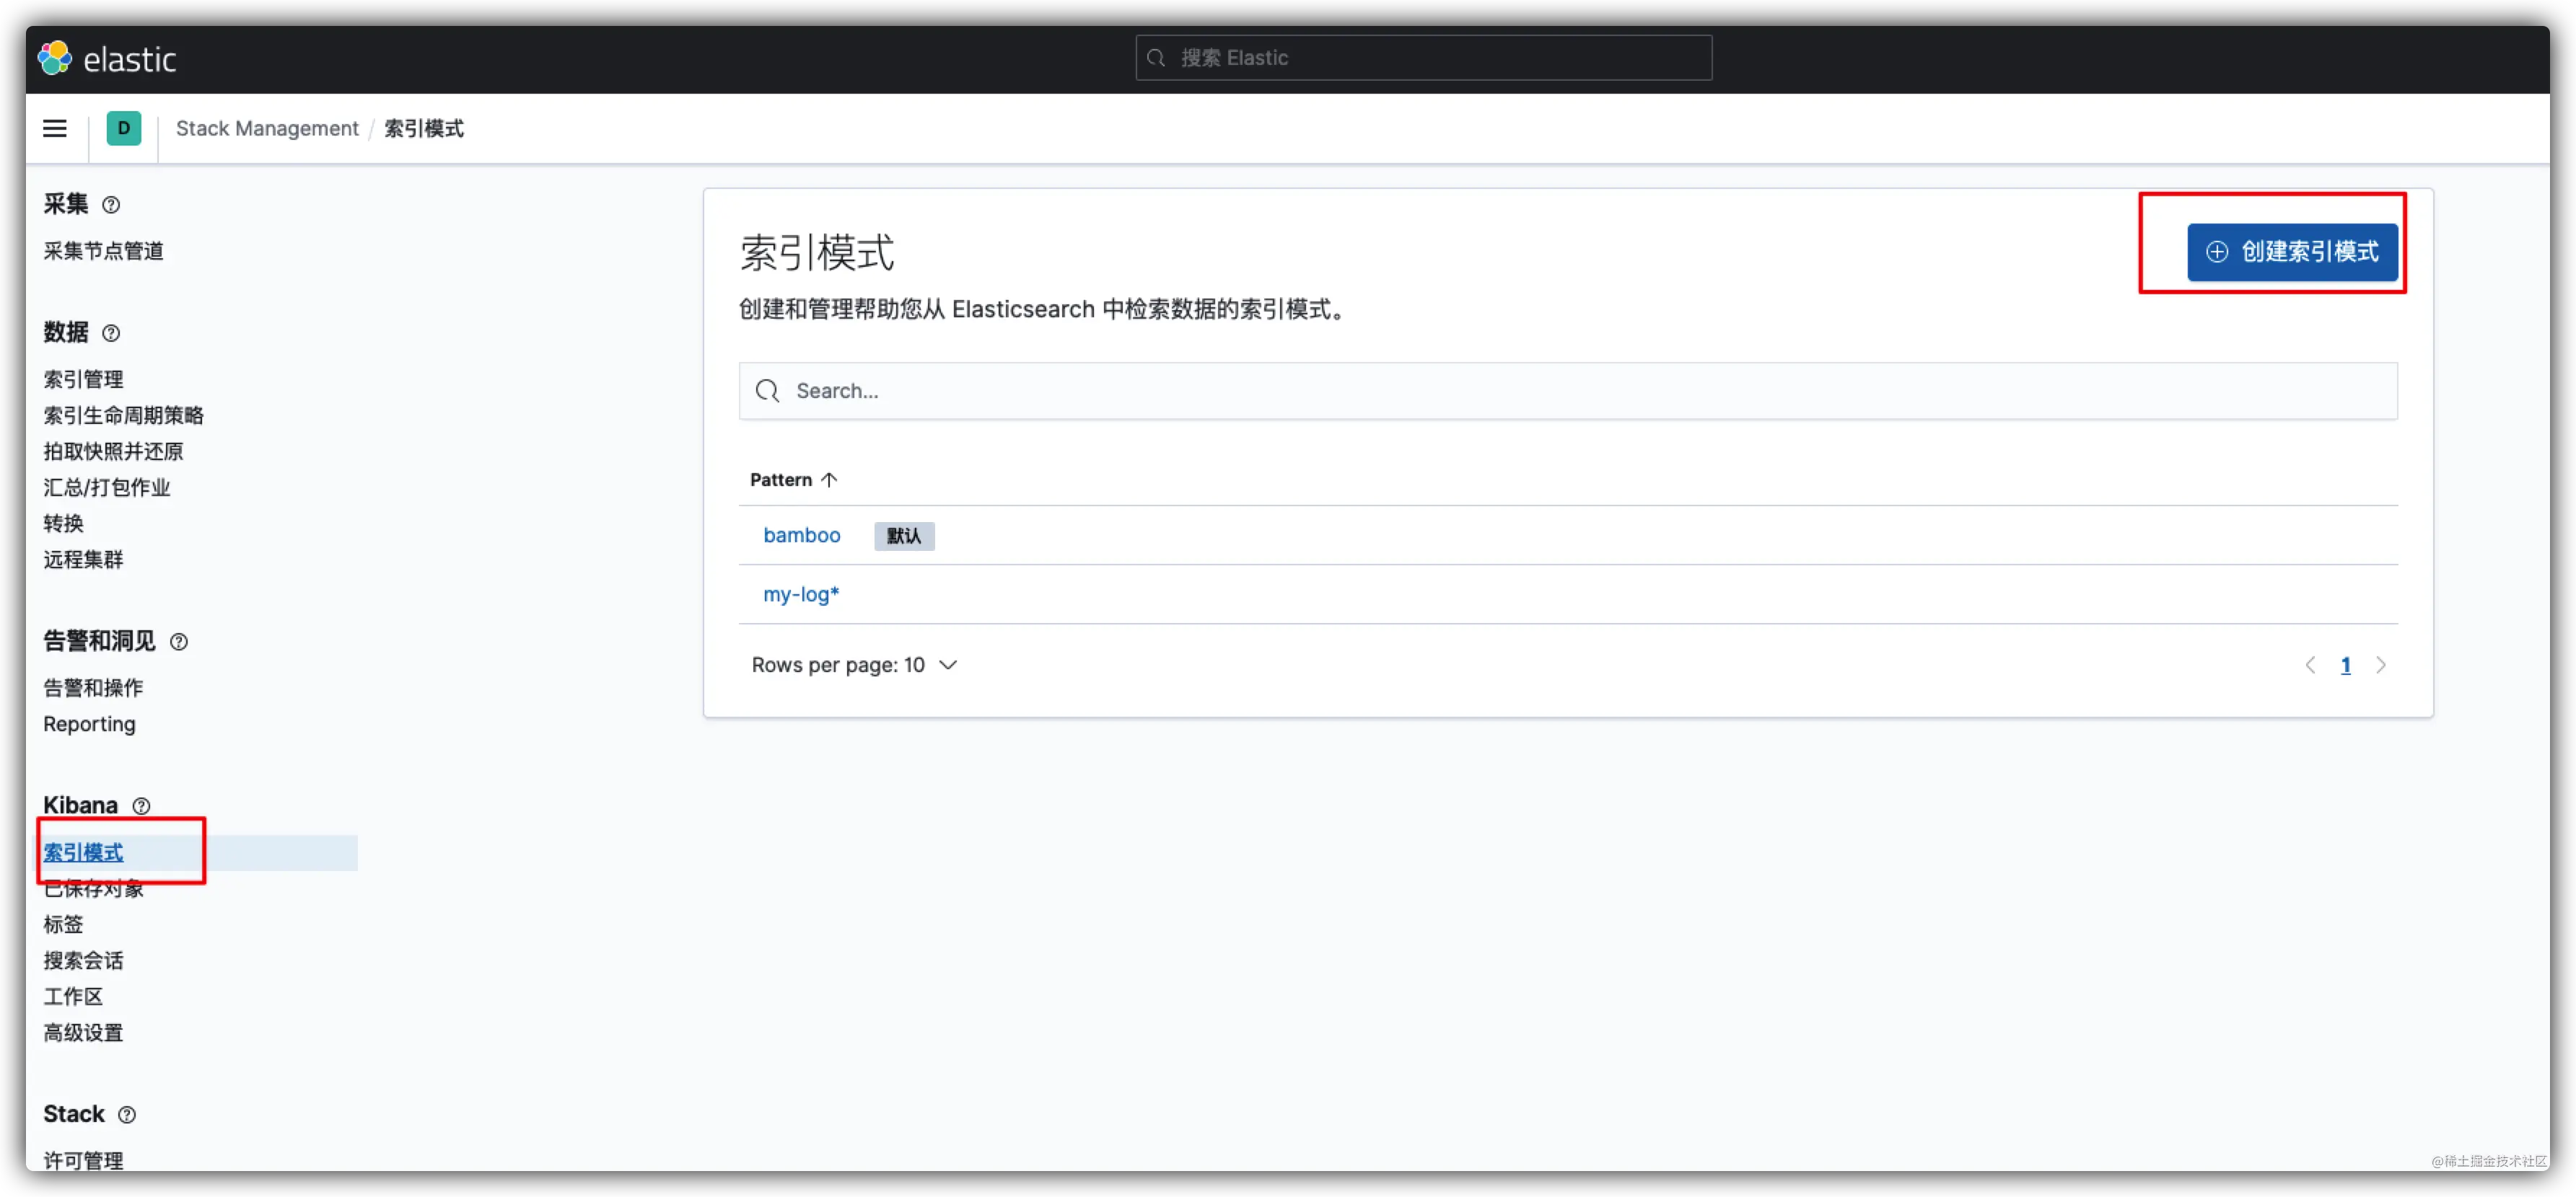Go to previous page chevron
Viewport: 2576px width, 1197px height.
2310,664
